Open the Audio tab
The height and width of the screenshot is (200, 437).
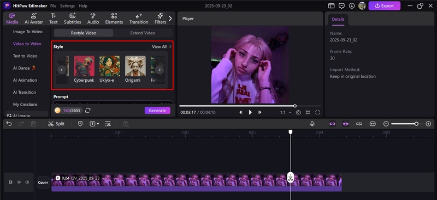pos(93,19)
